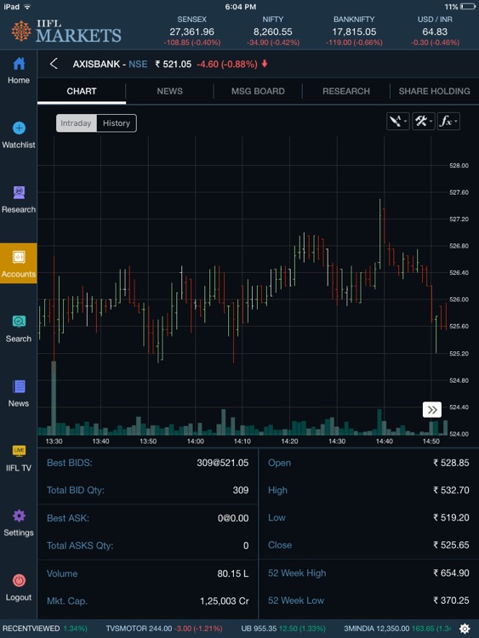Open the chart settings tools dropdown
The image size is (479, 638).
[423, 122]
